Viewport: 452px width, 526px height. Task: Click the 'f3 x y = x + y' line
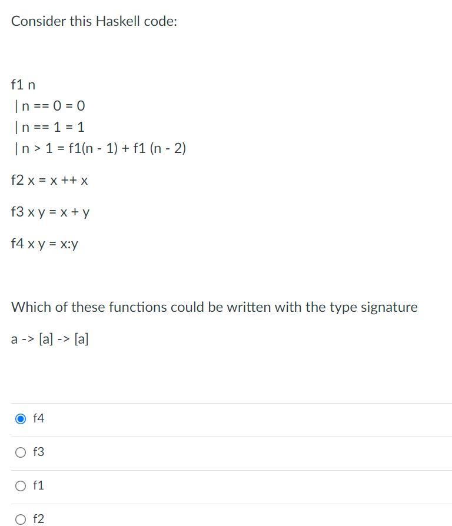51,212
